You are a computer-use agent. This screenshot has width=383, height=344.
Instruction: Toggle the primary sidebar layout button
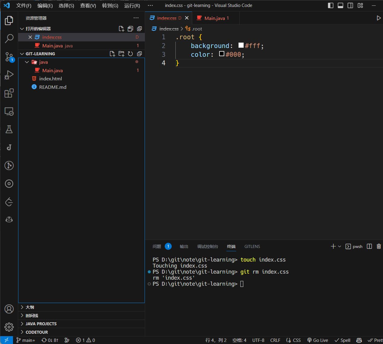331,5
